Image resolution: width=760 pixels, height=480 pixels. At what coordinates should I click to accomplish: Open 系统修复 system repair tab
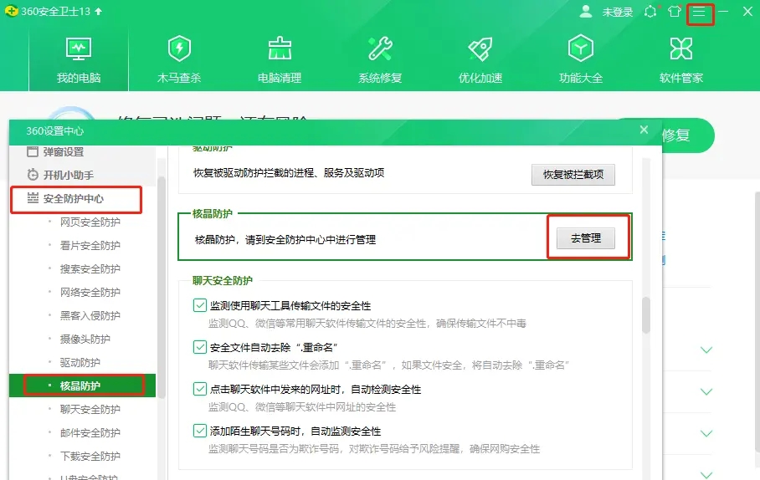[380, 60]
